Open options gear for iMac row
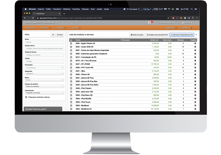The width and height of the screenshot is (221, 155). (x=195, y=71)
